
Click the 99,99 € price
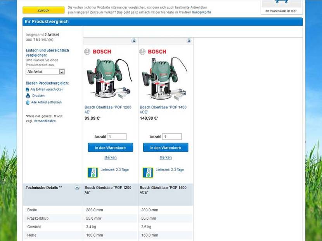[x=92, y=118]
